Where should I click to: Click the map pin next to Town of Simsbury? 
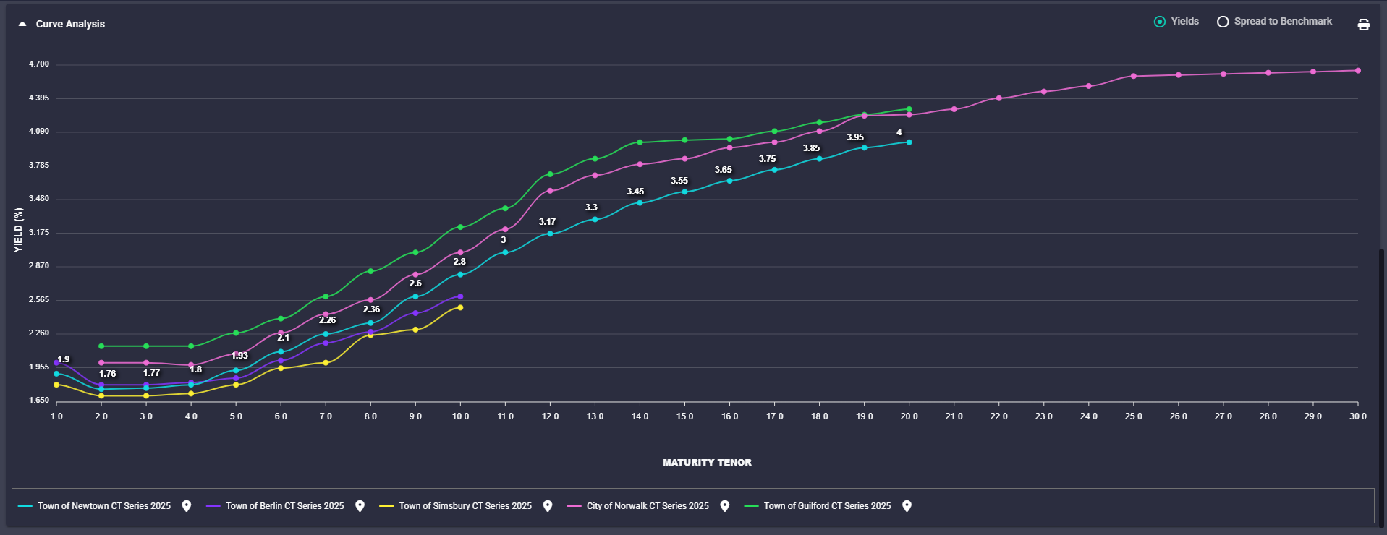[x=548, y=506]
